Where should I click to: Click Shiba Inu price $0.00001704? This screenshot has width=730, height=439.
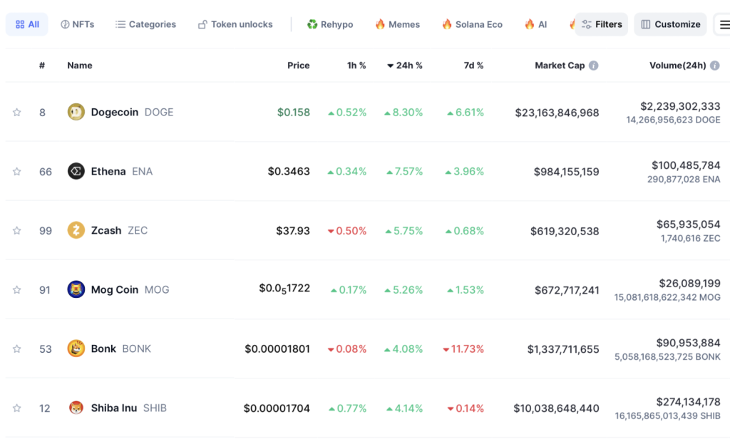277,408
